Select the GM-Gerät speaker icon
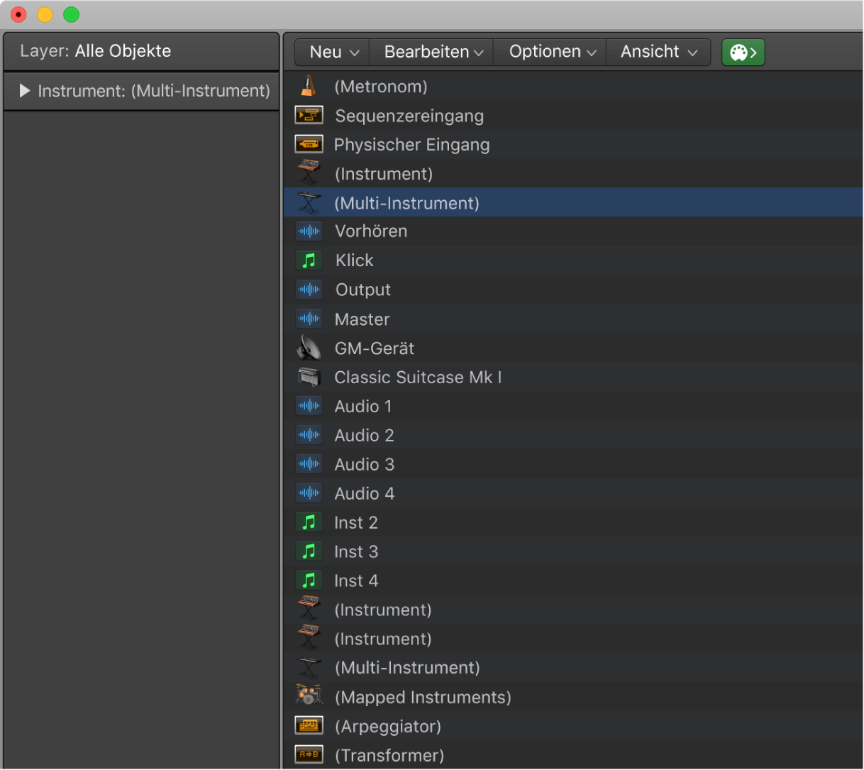 [x=309, y=348]
